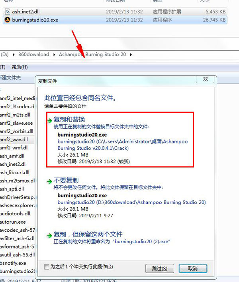Expand breadcrumb arrow after Ashampoo Burning Studio 20
Screen dimensions: 239x282
130,54
